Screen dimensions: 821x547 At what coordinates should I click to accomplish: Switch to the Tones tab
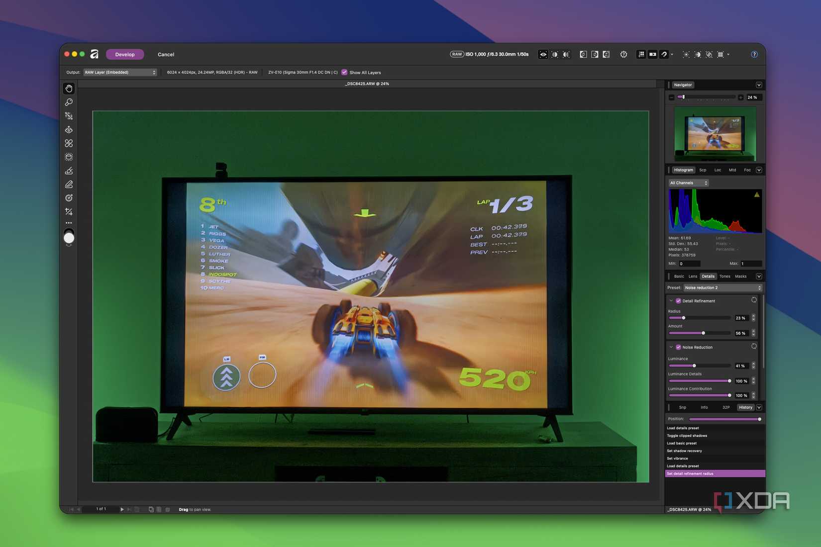pyautogui.click(x=725, y=276)
